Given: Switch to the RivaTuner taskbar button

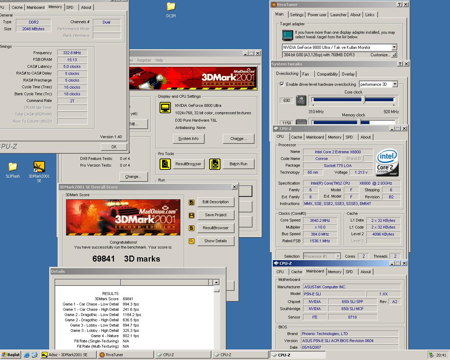Looking at the screenshot, I should [x=125, y=355].
